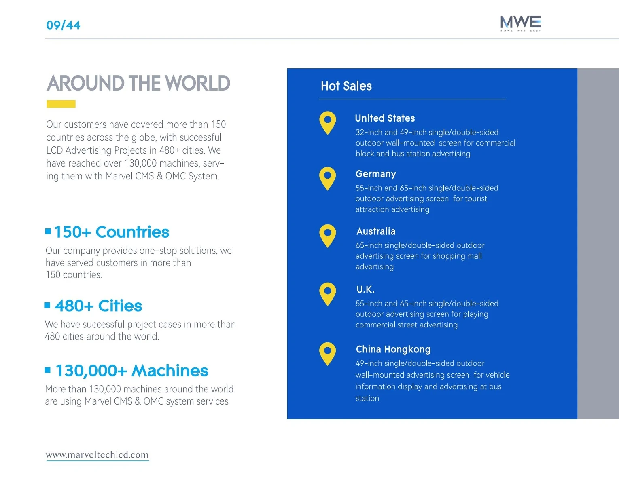Select the U.K. heading
Viewport: 619px width, 481px height.
[365, 289]
